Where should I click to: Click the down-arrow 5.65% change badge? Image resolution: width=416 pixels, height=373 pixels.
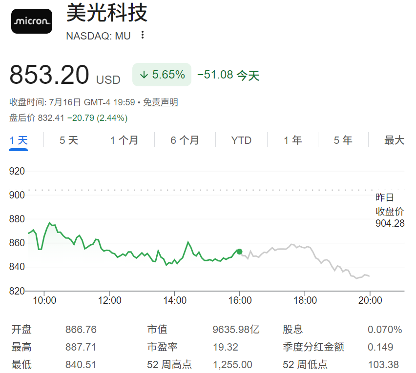(x=162, y=75)
